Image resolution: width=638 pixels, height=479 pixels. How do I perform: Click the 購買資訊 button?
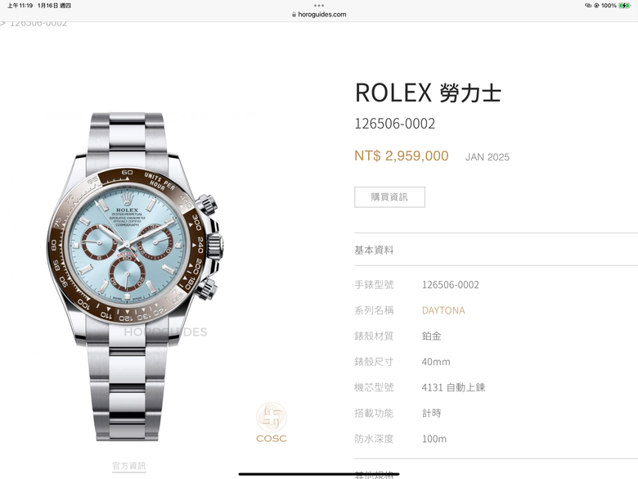pos(390,197)
